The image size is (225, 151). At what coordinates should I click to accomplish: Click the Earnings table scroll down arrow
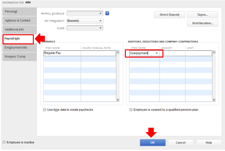click(118, 100)
